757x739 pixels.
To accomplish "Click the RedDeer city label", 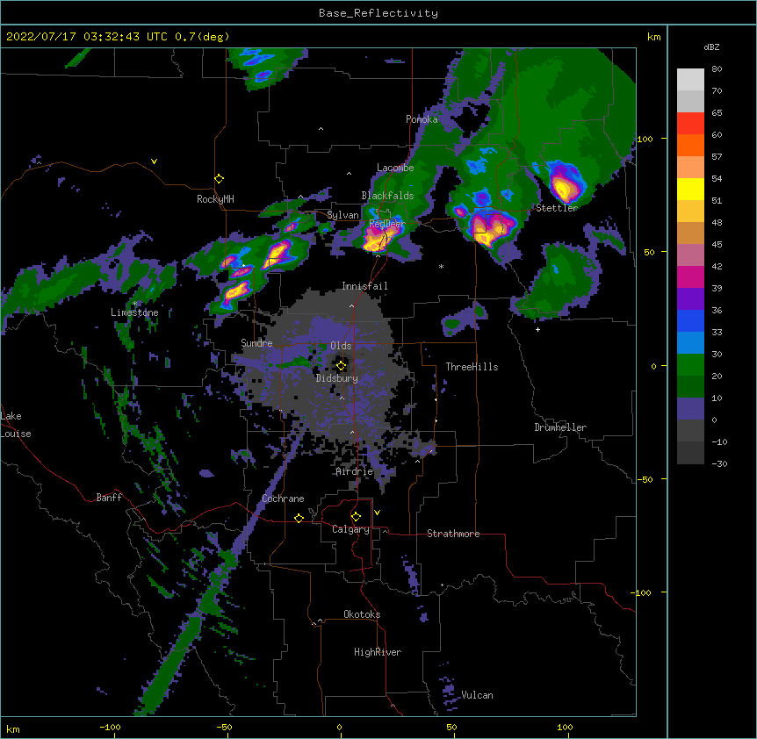I will (x=387, y=224).
